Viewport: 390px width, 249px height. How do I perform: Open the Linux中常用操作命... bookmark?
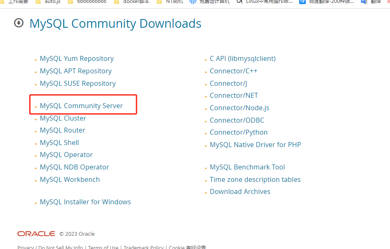click(266, 2)
